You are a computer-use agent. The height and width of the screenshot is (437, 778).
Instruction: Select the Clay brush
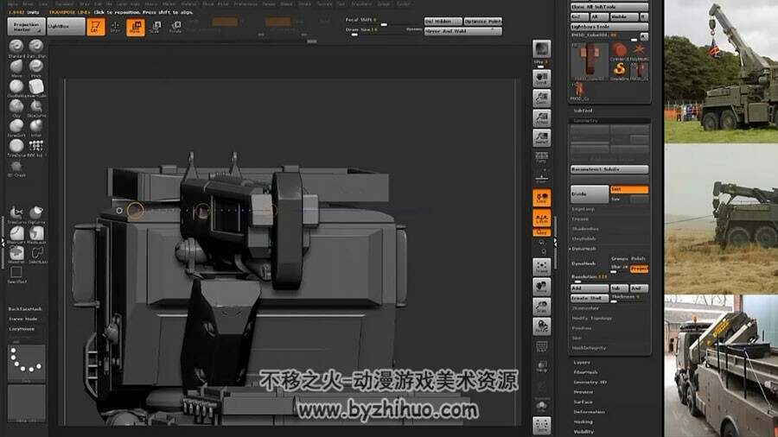[16, 106]
